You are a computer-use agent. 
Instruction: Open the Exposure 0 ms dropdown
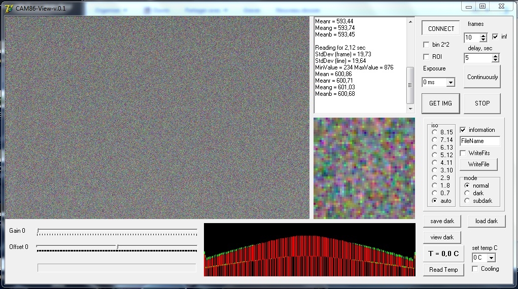pos(451,82)
